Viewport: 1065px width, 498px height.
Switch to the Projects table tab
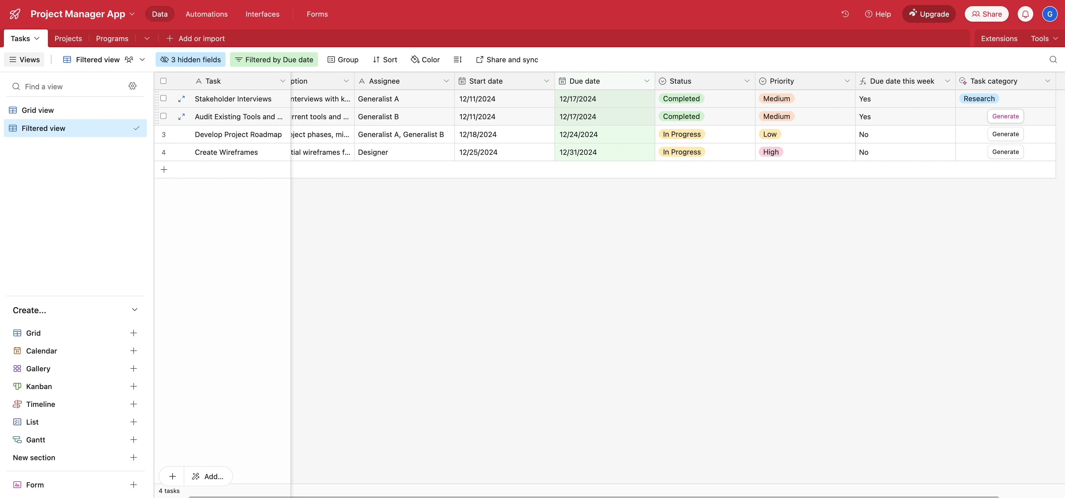(x=68, y=39)
